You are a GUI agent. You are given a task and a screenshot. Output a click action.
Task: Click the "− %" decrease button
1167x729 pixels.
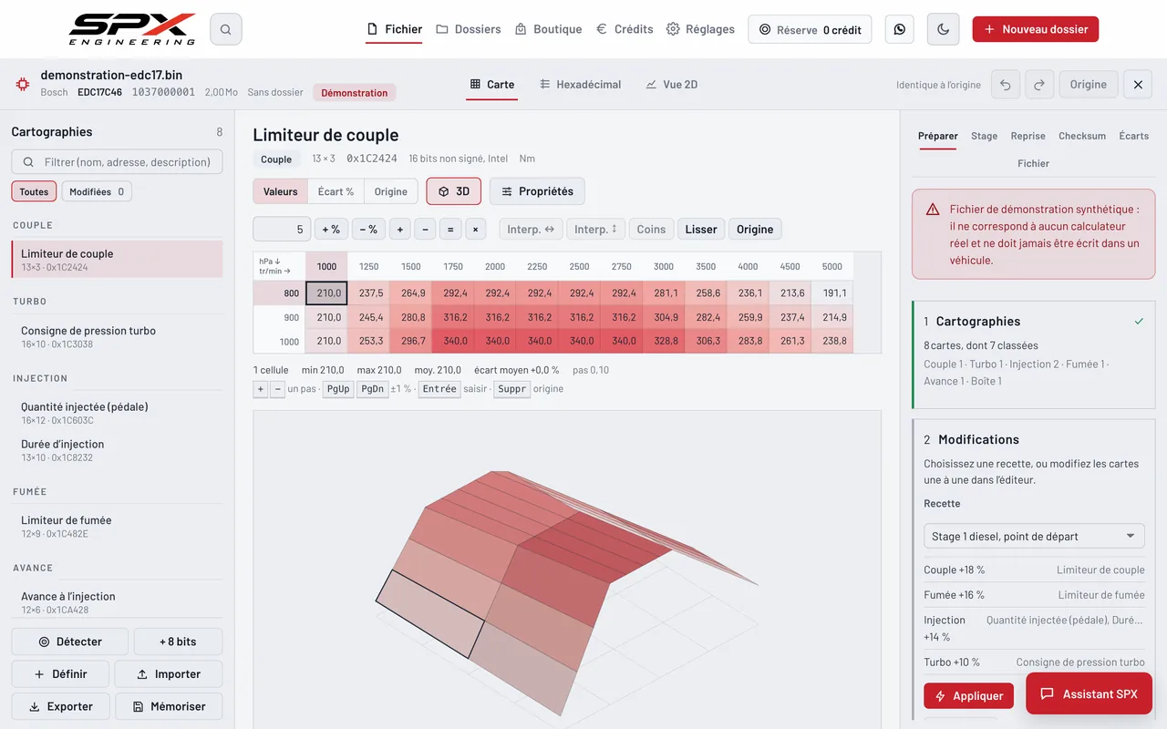[x=368, y=230]
